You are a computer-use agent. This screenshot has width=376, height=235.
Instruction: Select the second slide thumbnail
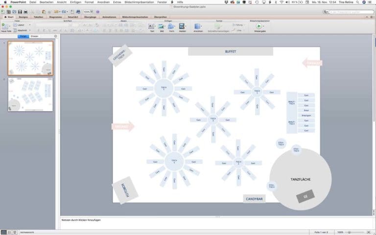[x=30, y=94]
